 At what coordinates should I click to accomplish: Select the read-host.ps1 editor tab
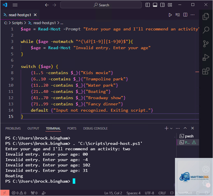pos(20,15)
